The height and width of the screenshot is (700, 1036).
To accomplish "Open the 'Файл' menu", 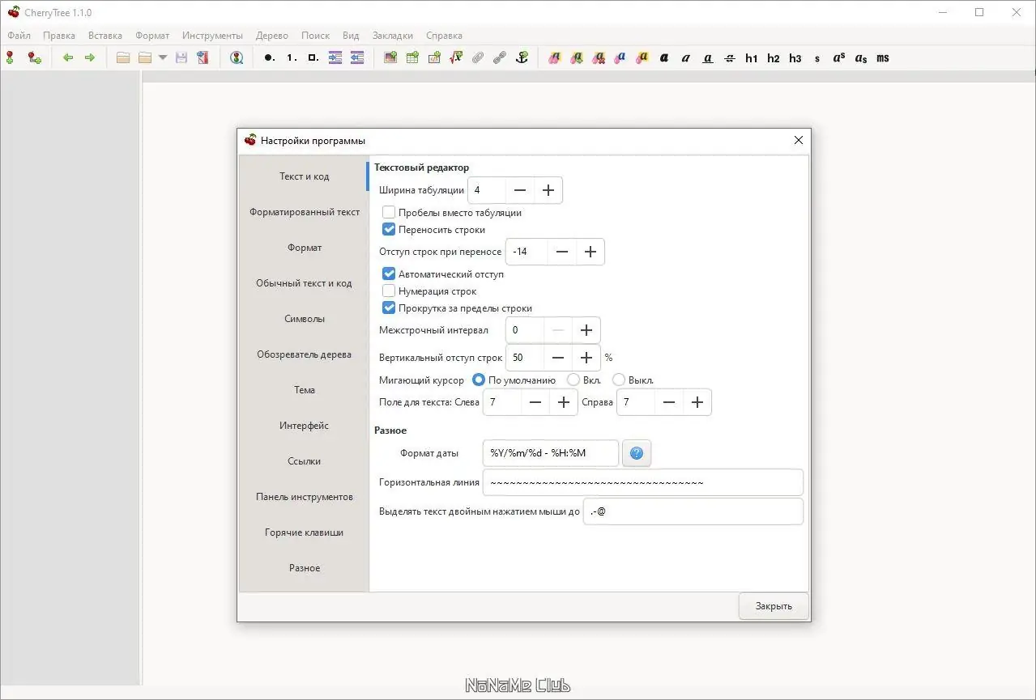I will point(19,36).
